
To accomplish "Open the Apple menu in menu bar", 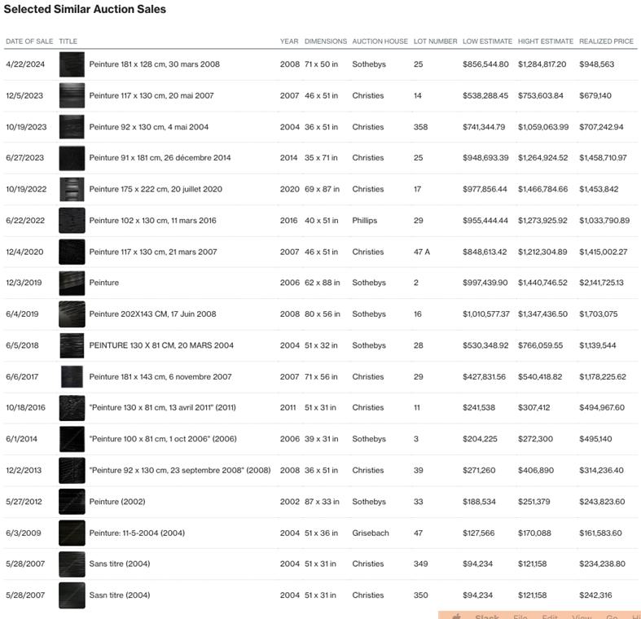I will (458, 617).
